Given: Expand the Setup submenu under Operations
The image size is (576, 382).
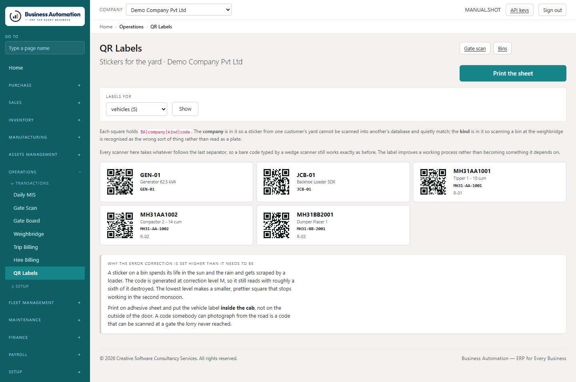Looking at the screenshot, I should tap(20, 286).
